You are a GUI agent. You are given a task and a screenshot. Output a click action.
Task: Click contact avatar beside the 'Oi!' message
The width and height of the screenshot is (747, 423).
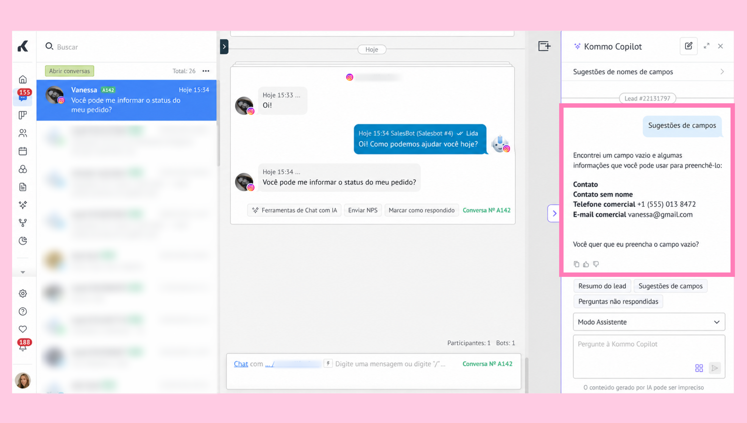tap(244, 105)
